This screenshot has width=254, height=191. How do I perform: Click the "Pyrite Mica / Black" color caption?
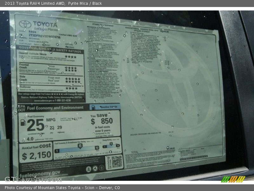[x=85, y=4]
